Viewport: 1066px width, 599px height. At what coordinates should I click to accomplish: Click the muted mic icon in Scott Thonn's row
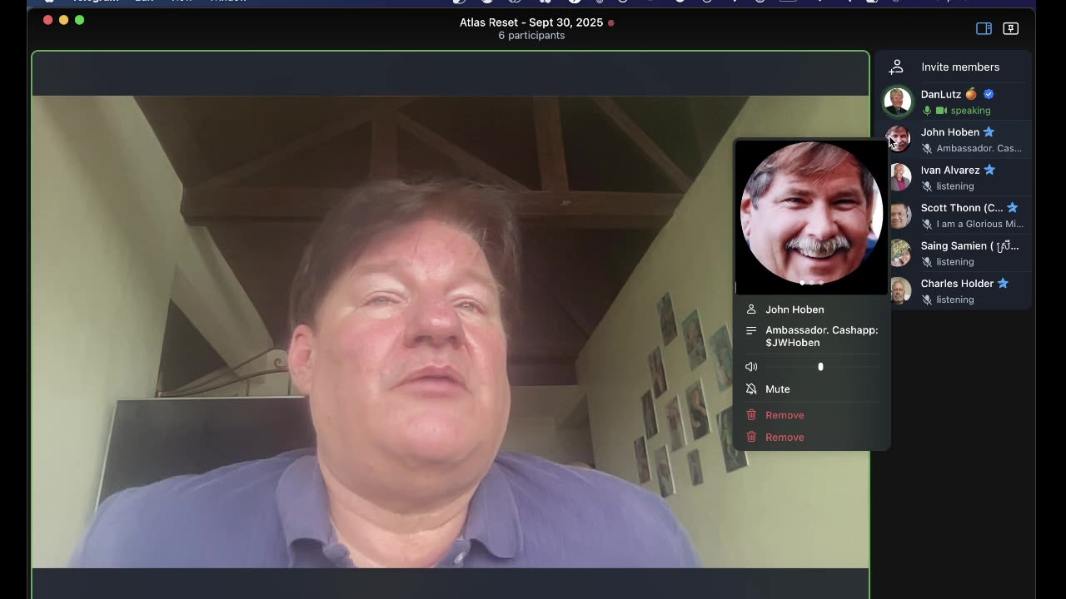tap(927, 224)
